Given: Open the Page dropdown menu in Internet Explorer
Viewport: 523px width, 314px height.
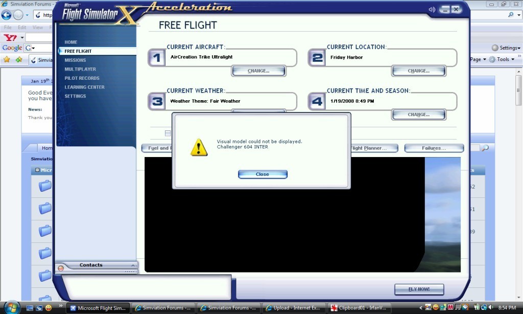Looking at the screenshot, I should coord(478,59).
